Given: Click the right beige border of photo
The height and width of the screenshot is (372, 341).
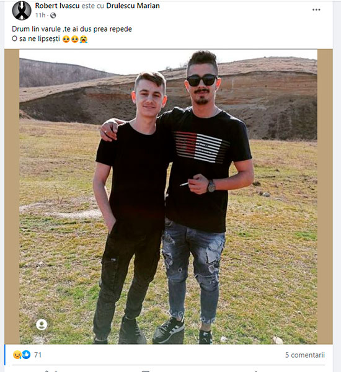Looking at the screenshot, I should (x=325, y=197).
